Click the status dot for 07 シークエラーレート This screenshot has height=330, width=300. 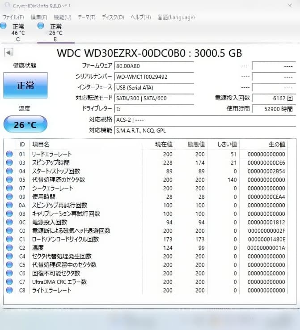pyautogui.click(x=9, y=188)
